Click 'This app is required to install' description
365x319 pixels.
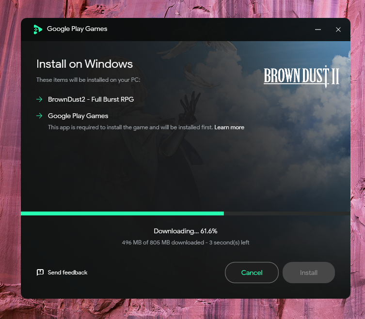[130, 127]
